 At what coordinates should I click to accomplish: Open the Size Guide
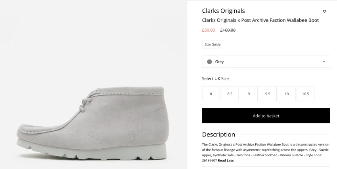click(x=213, y=44)
